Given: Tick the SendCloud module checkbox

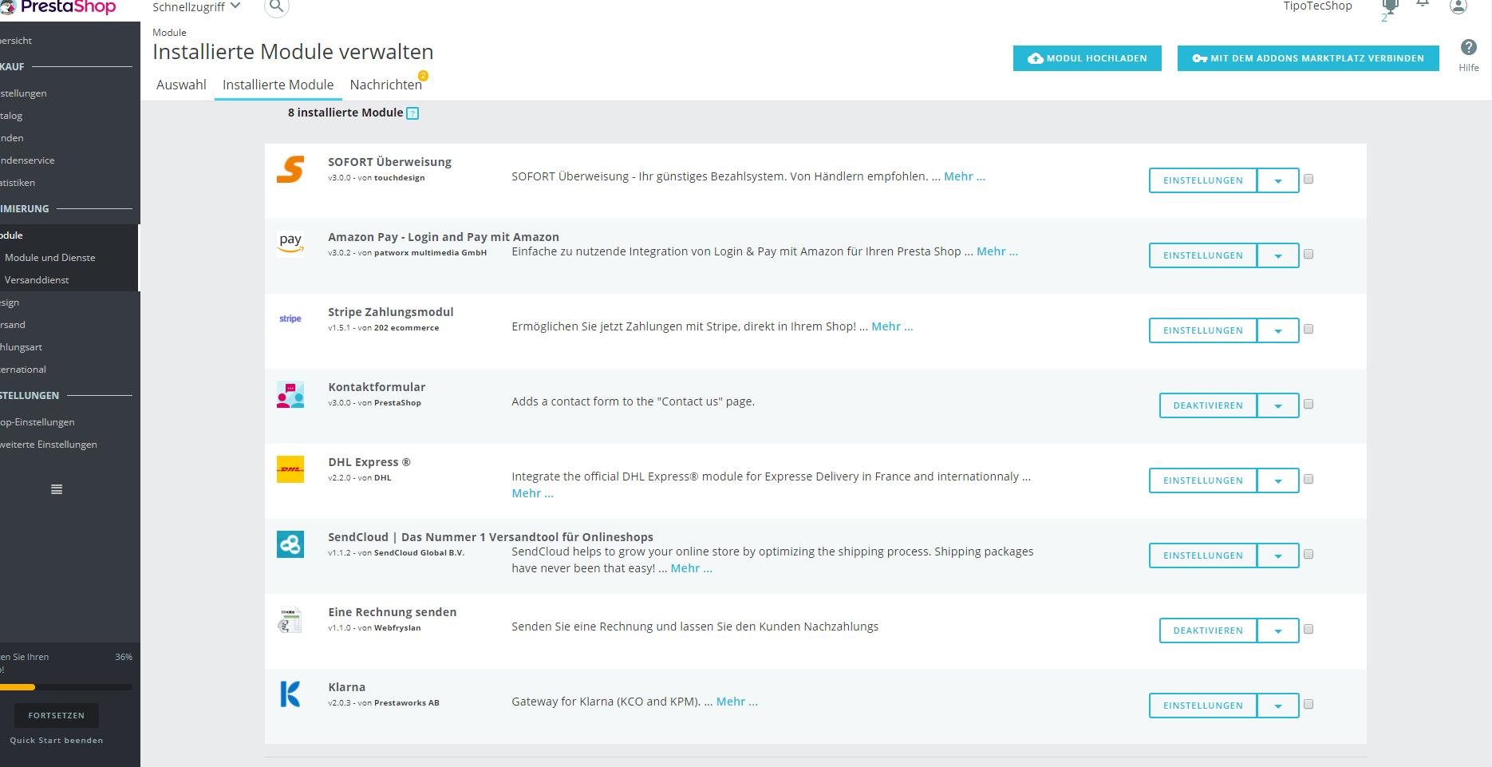Looking at the screenshot, I should click(1308, 555).
